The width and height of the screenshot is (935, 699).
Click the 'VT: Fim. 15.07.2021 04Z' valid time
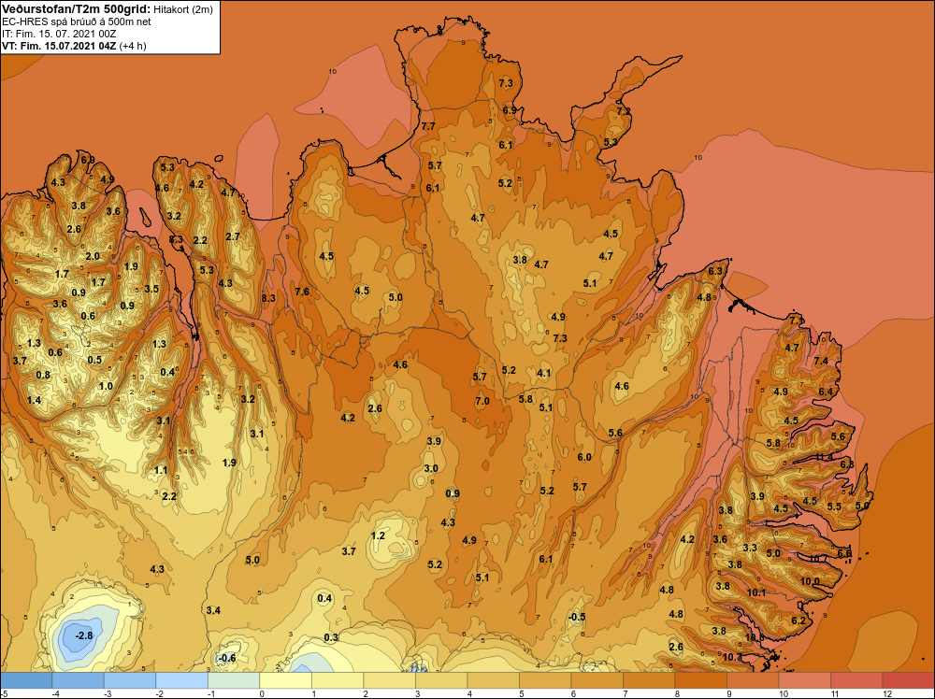(59, 46)
